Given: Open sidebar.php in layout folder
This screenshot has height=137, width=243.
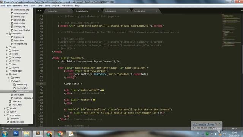Looking at the screenshot, I should [22, 88].
